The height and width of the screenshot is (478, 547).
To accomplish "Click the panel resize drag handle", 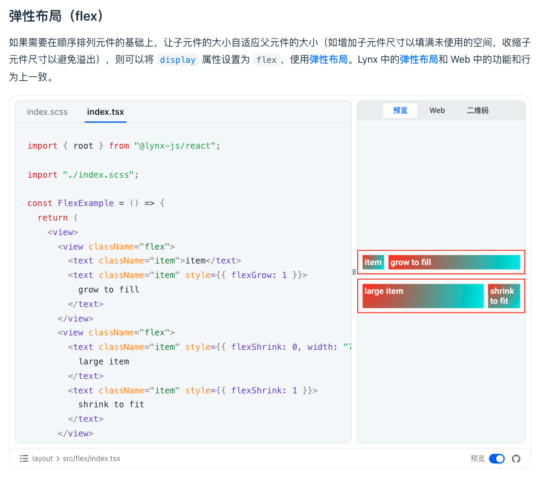I will tap(354, 272).
